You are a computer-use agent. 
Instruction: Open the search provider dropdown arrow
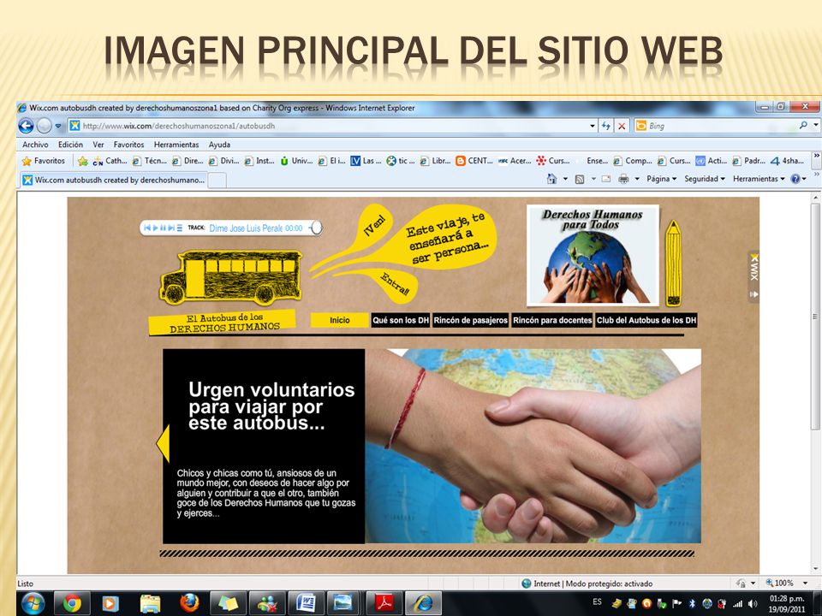[816, 125]
